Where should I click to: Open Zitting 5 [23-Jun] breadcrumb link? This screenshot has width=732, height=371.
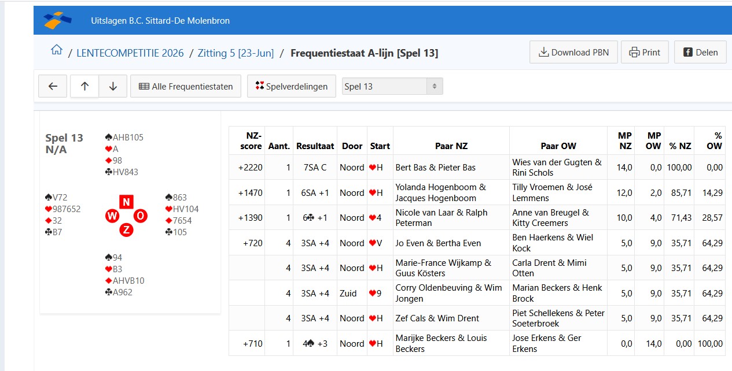(236, 53)
